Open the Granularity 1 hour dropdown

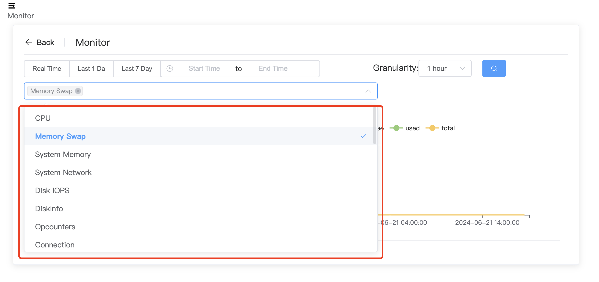click(445, 68)
